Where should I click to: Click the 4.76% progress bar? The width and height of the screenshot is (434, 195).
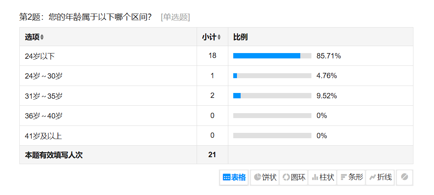point(272,76)
